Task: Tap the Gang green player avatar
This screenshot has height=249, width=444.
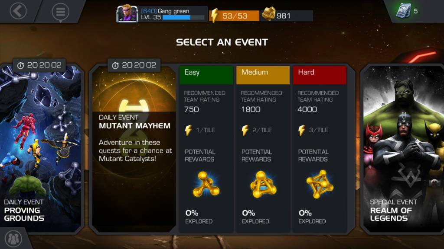Action: pos(127,13)
